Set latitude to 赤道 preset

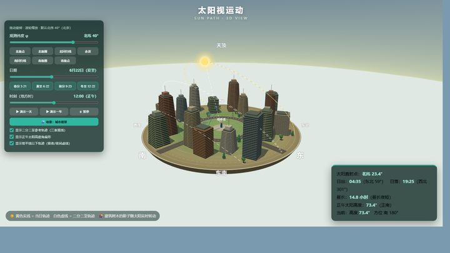pos(88,51)
